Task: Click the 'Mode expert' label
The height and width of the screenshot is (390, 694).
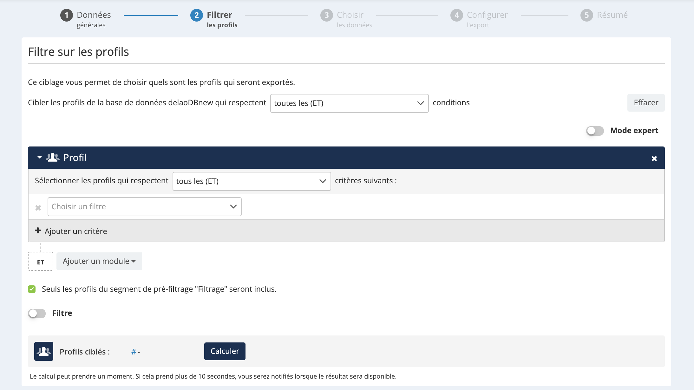Action: click(634, 131)
